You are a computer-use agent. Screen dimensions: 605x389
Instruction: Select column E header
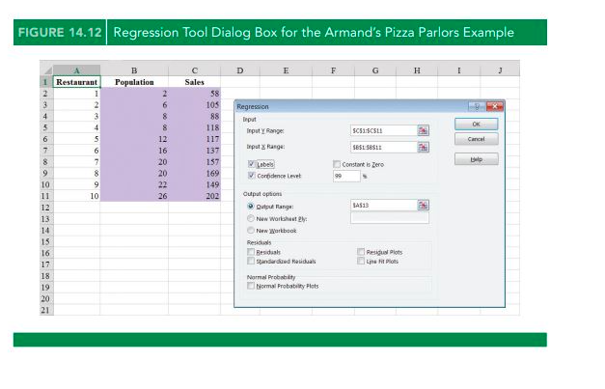click(286, 70)
